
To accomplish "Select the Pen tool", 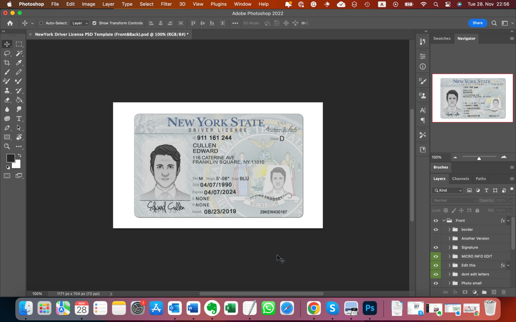I will coord(7,127).
